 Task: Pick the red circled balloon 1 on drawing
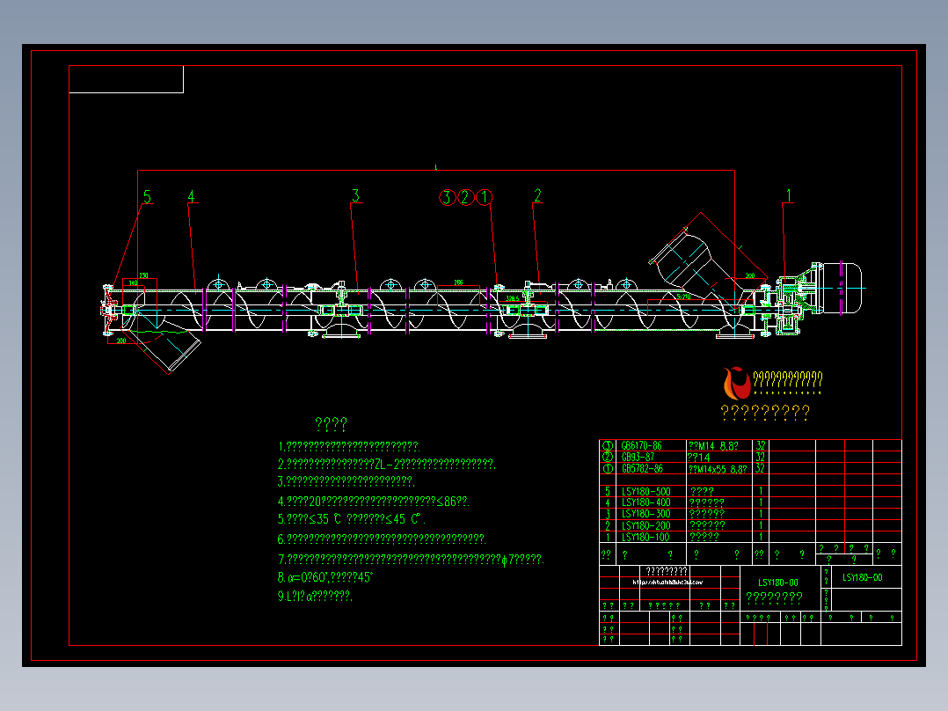click(485, 197)
